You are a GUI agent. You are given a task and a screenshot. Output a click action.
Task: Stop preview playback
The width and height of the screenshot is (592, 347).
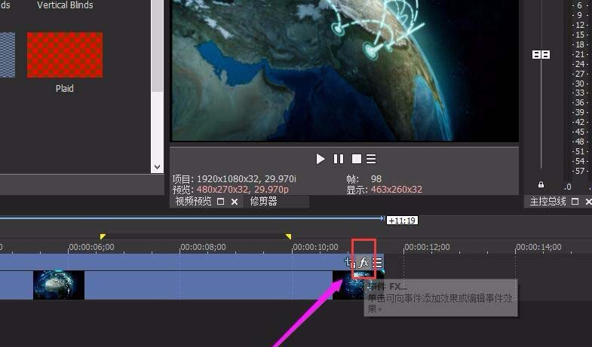coord(356,159)
